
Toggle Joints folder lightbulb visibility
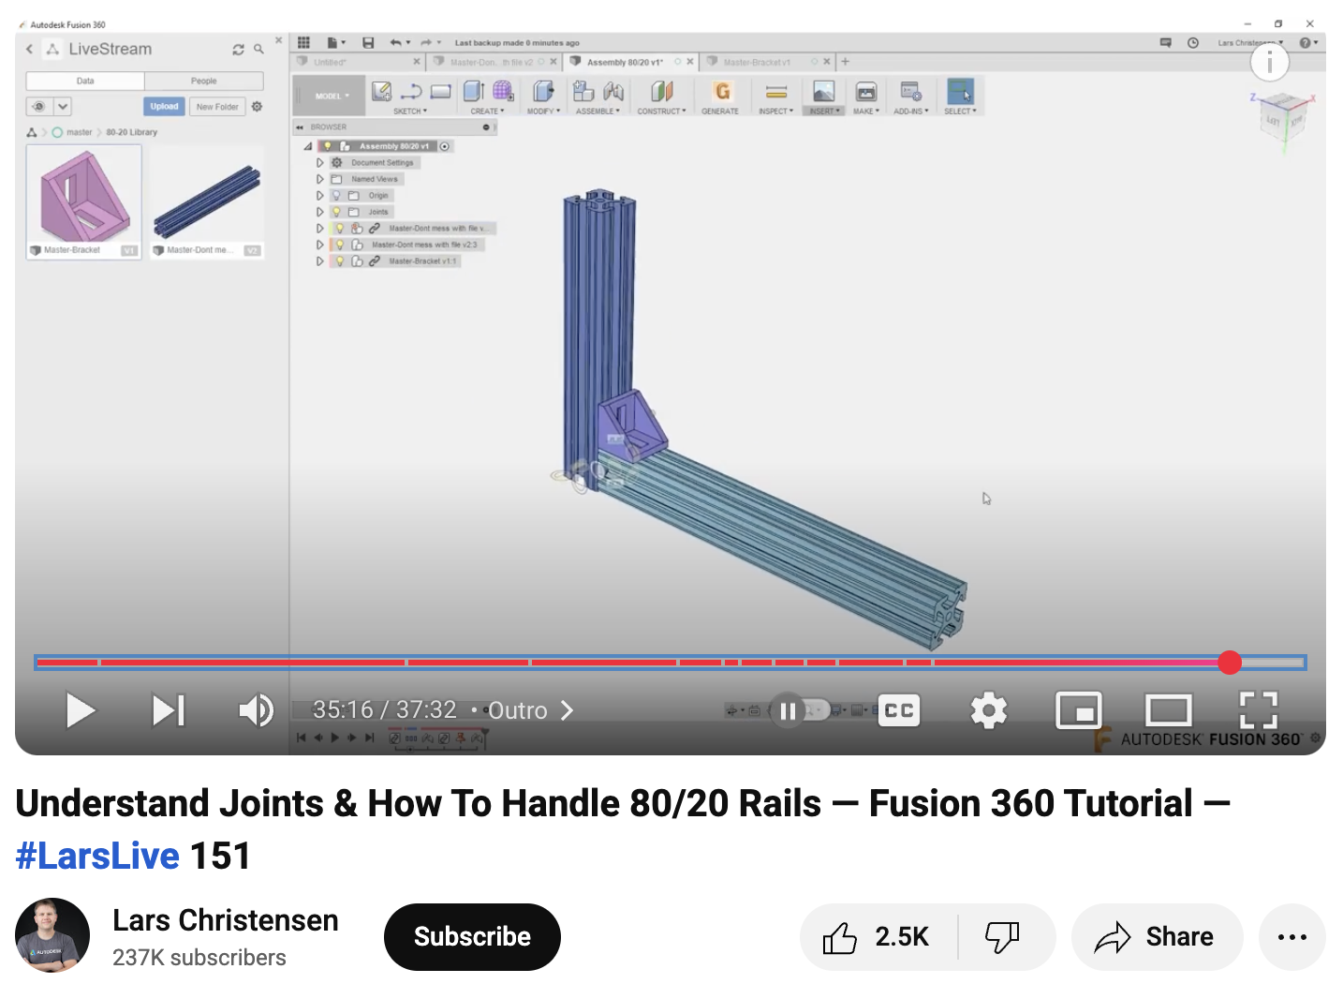336,212
